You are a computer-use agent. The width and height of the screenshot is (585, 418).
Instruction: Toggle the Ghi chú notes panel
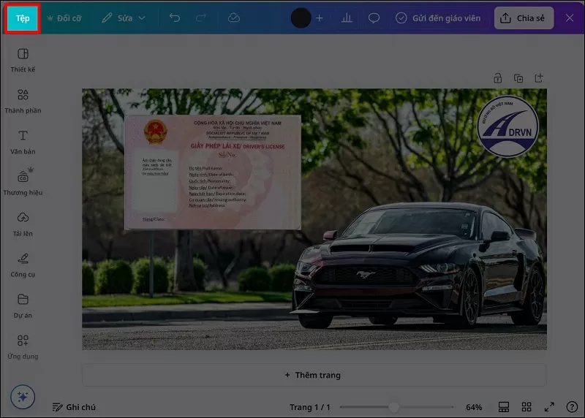(74, 407)
